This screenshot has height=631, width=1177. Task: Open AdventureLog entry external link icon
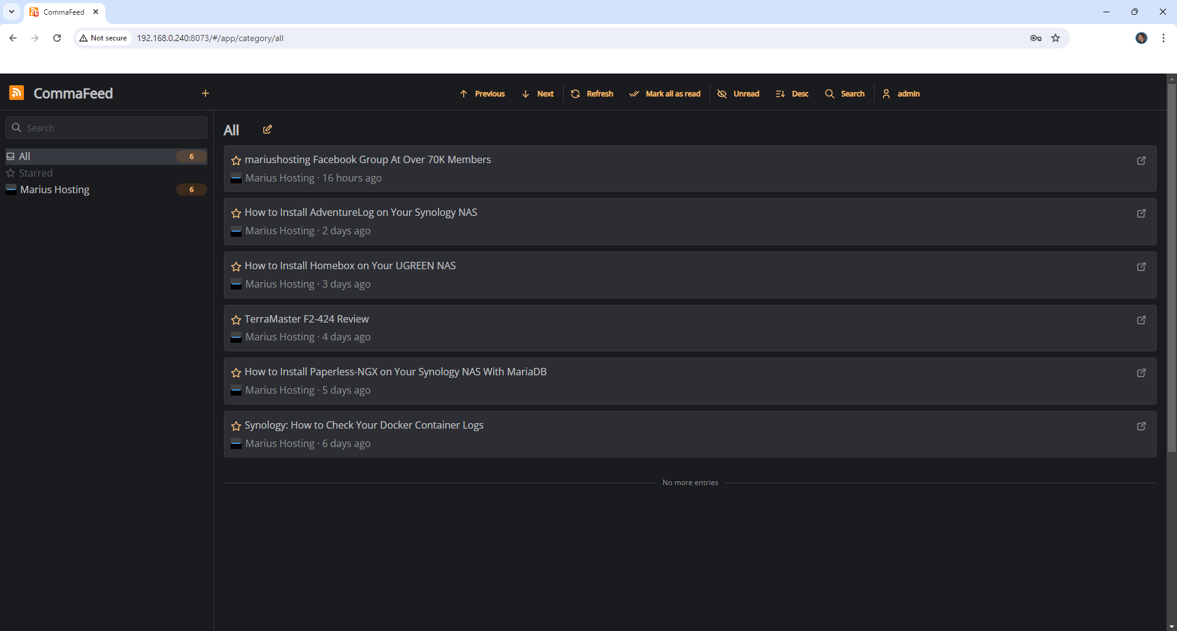[x=1141, y=213]
